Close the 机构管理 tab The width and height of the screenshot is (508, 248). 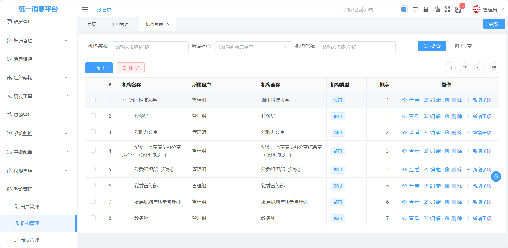click(x=168, y=24)
